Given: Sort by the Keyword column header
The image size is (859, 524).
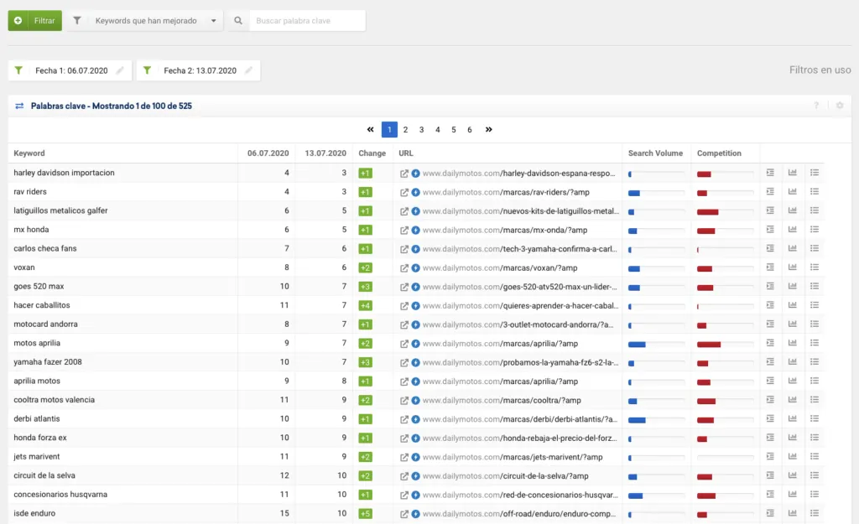Looking at the screenshot, I should click(29, 153).
